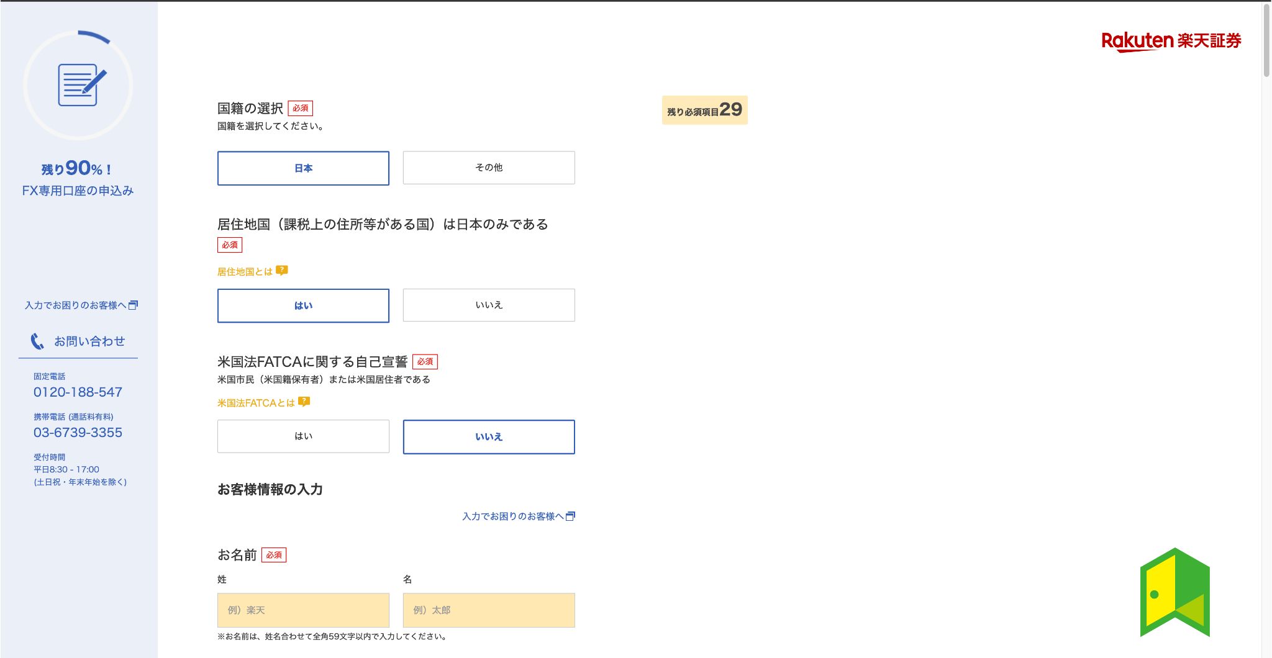Select 日本 as nationality
Viewport: 1272px width, 658px height.
click(x=303, y=168)
